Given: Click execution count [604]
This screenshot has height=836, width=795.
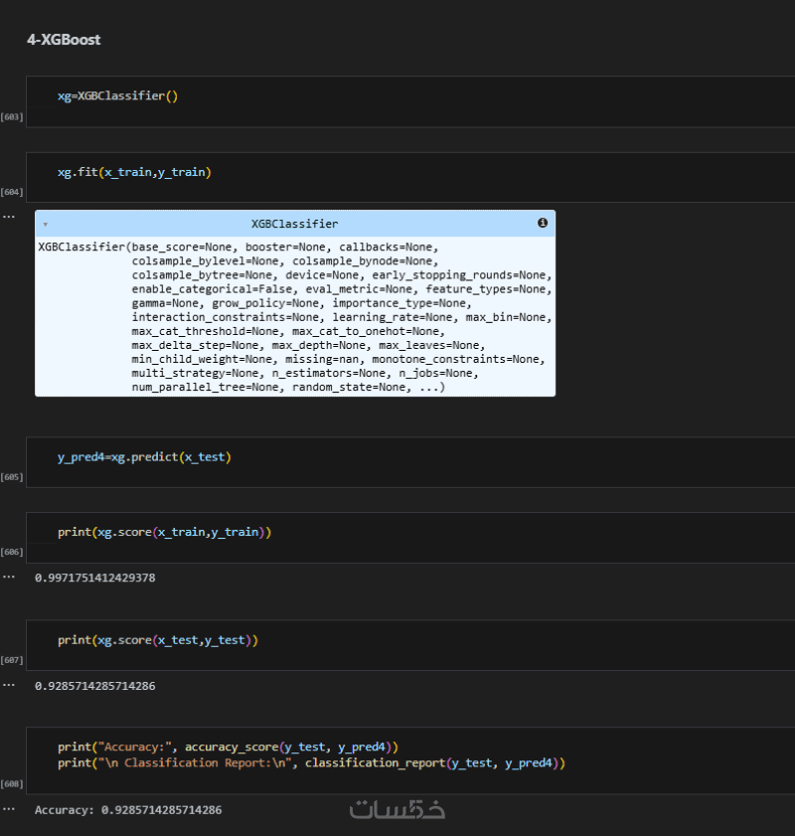Looking at the screenshot, I should click(12, 192).
